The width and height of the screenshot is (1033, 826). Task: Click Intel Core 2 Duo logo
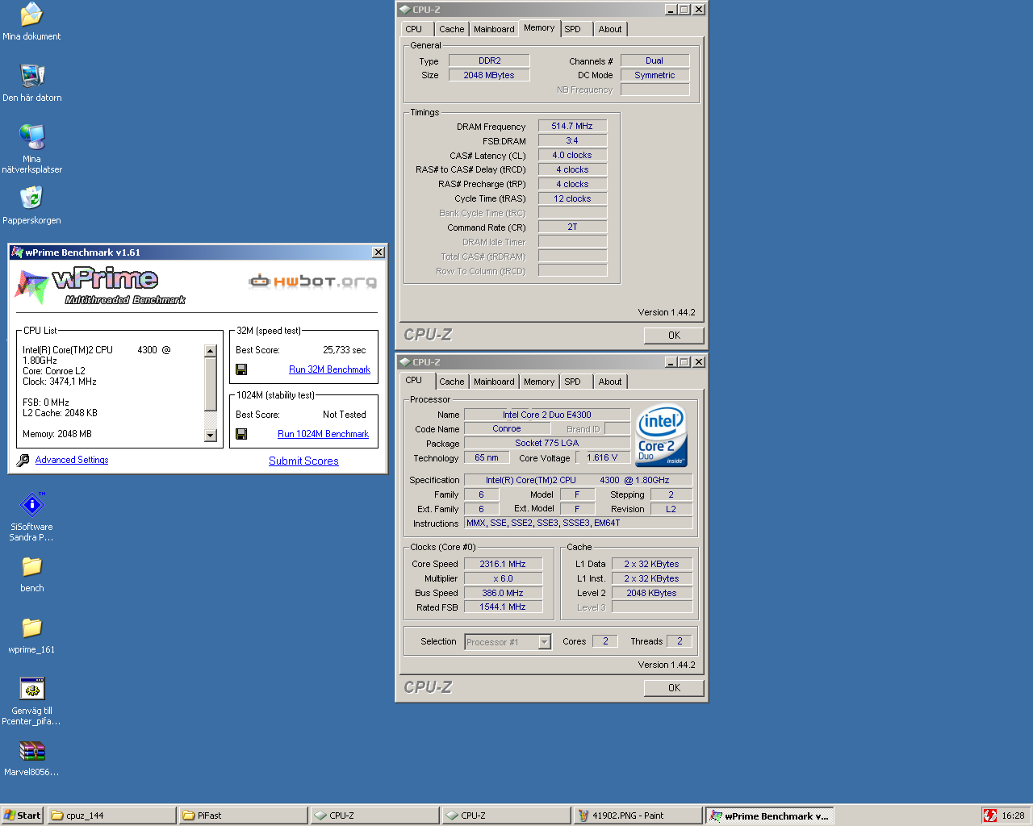(662, 435)
